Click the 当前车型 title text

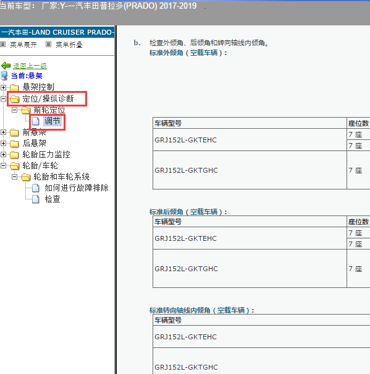coord(98,6)
